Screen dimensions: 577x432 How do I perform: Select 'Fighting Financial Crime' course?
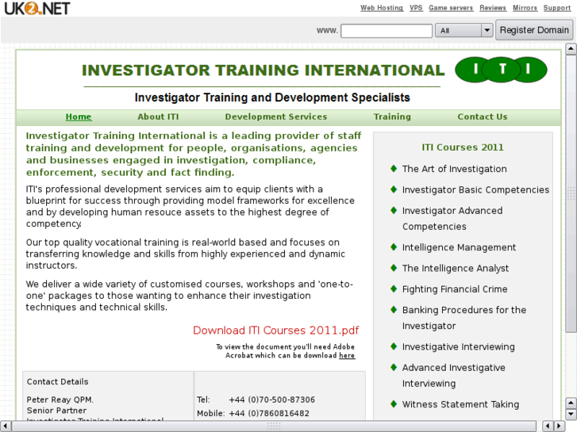[455, 289]
